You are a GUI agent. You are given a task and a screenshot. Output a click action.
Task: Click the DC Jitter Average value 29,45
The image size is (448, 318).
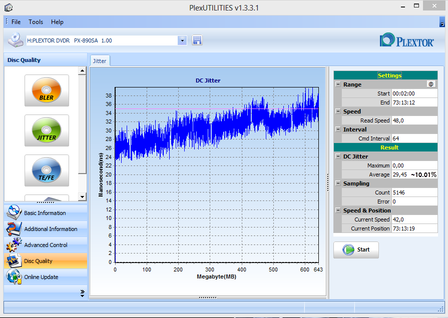(x=400, y=174)
